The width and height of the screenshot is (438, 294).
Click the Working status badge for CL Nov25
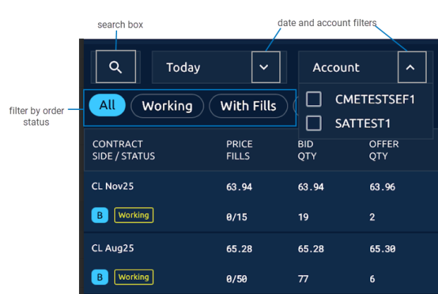coord(134,215)
